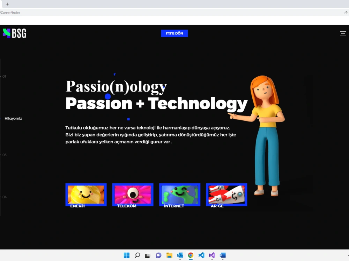The image size is (349, 261).
Task: Select Hikayemiz section in side navigation
Action: (x=13, y=119)
